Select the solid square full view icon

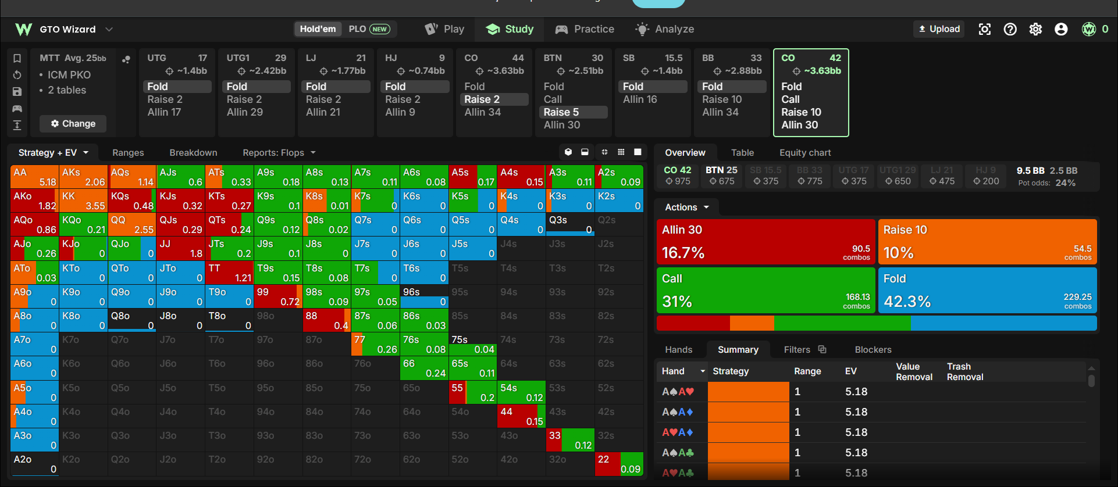coord(638,152)
